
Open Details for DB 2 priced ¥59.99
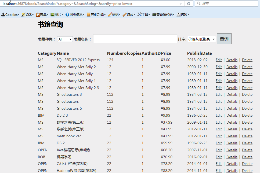232,143
